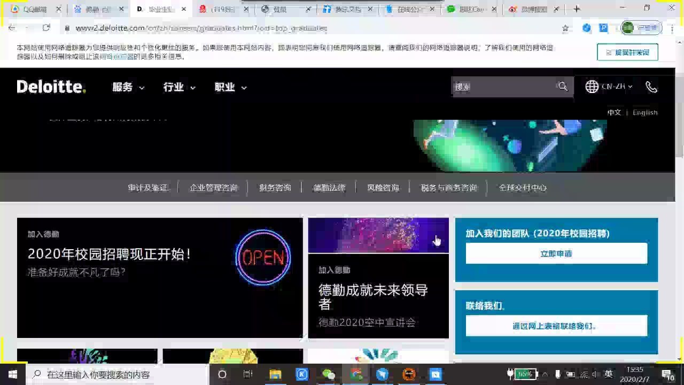
Task: Select 企业管理咨询 in the sub navigation
Action: [x=214, y=188]
